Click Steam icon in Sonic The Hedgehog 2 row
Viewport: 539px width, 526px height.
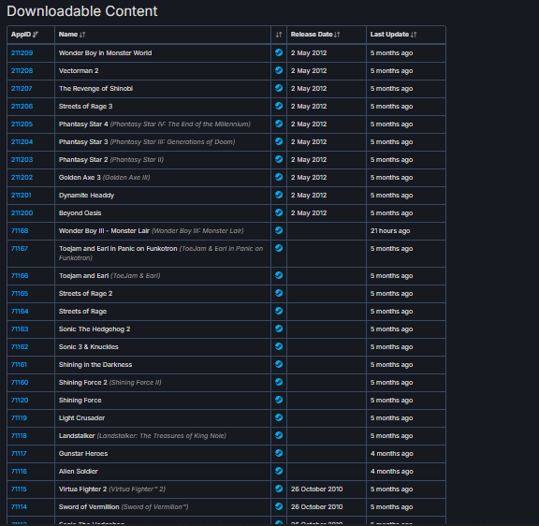click(x=279, y=329)
